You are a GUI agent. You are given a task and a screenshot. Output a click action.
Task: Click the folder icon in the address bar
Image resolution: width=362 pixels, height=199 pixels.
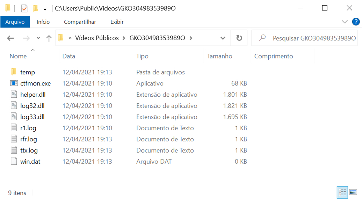point(60,38)
